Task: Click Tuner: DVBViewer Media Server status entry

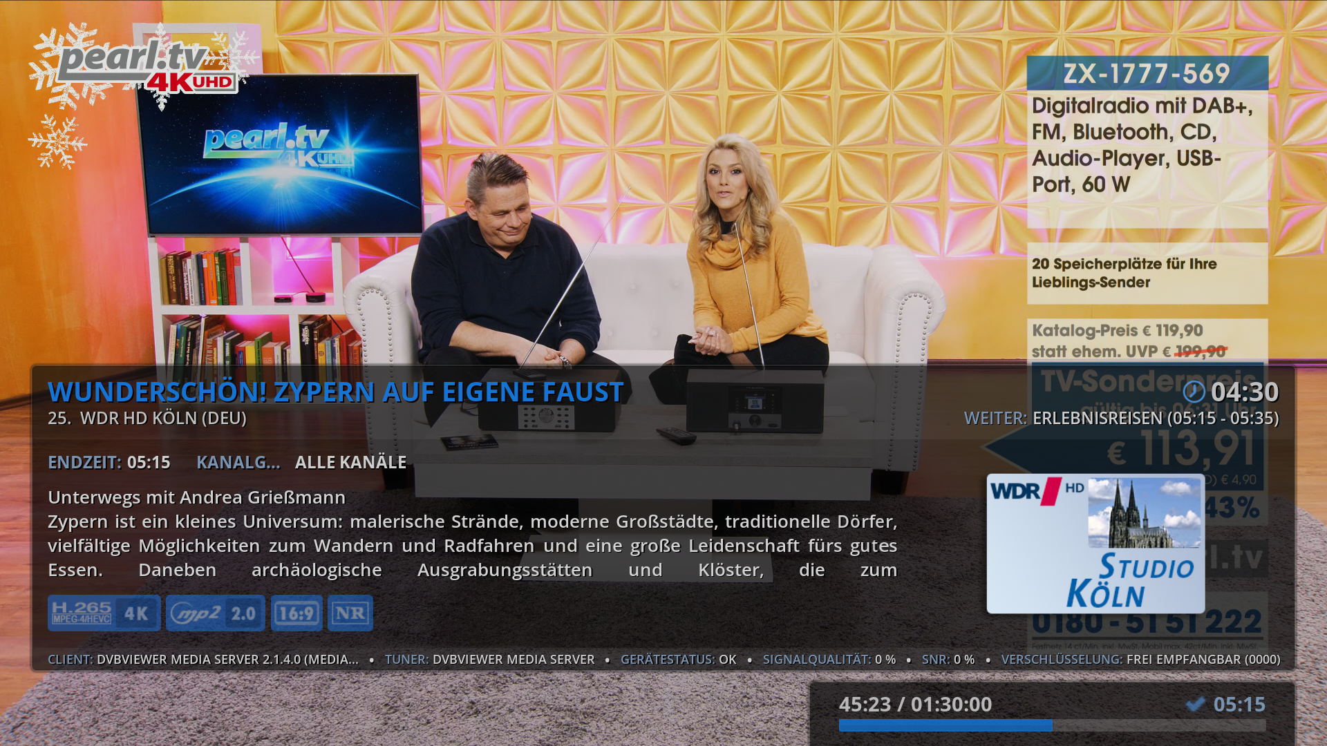Action: pyautogui.click(x=489, y=660)
